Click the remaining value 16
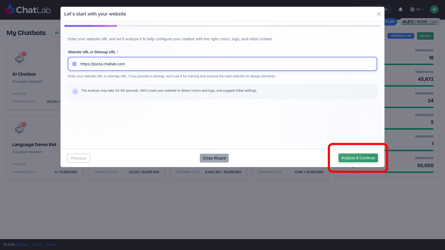 [x=431, y=58]
